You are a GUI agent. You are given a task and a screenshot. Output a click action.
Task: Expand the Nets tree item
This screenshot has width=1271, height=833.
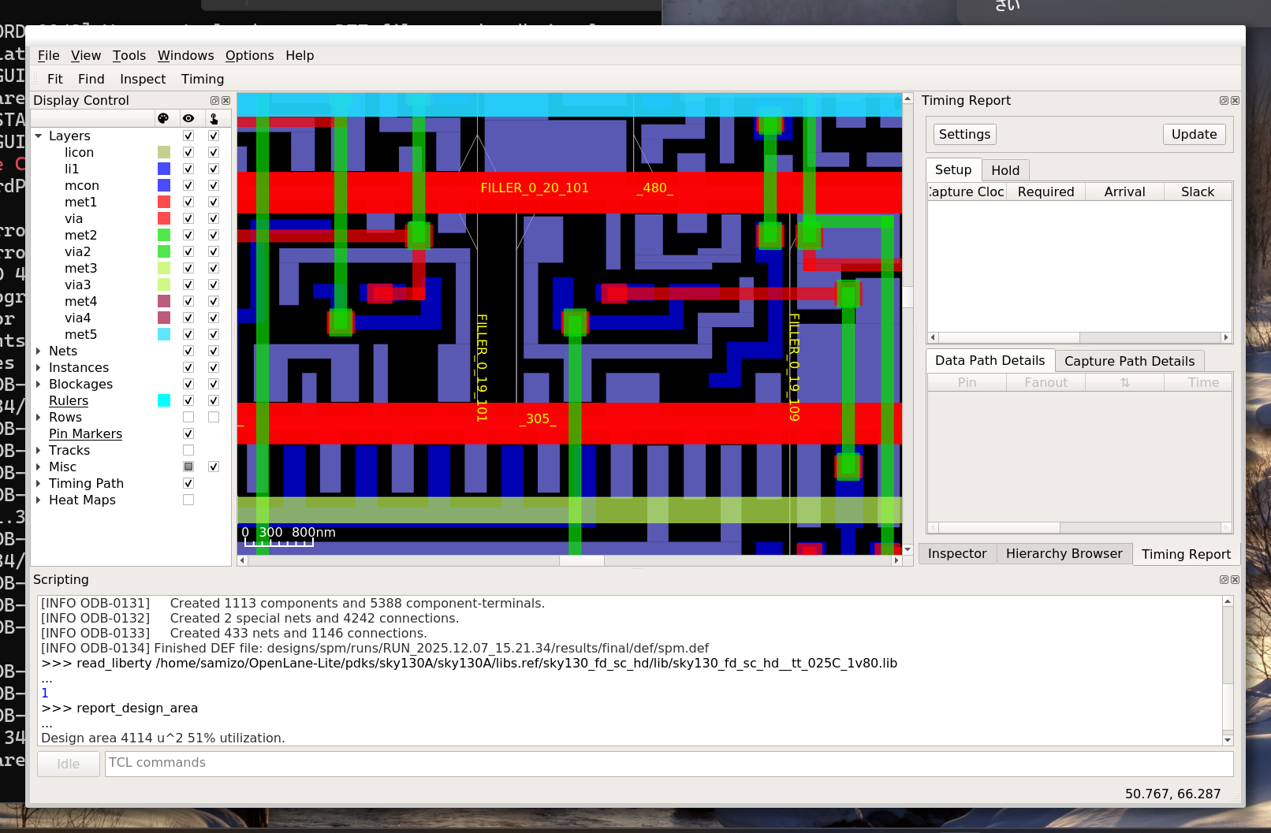[x=39, y=351]
